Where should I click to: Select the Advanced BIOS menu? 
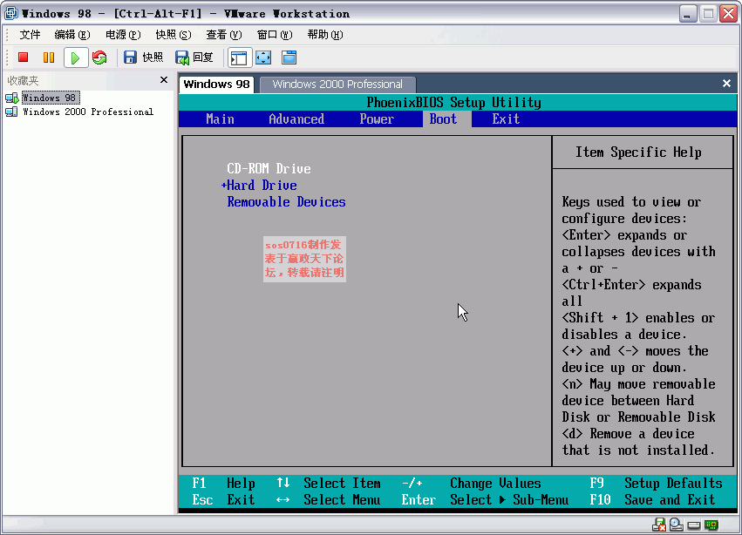click(x=296, y=119)
